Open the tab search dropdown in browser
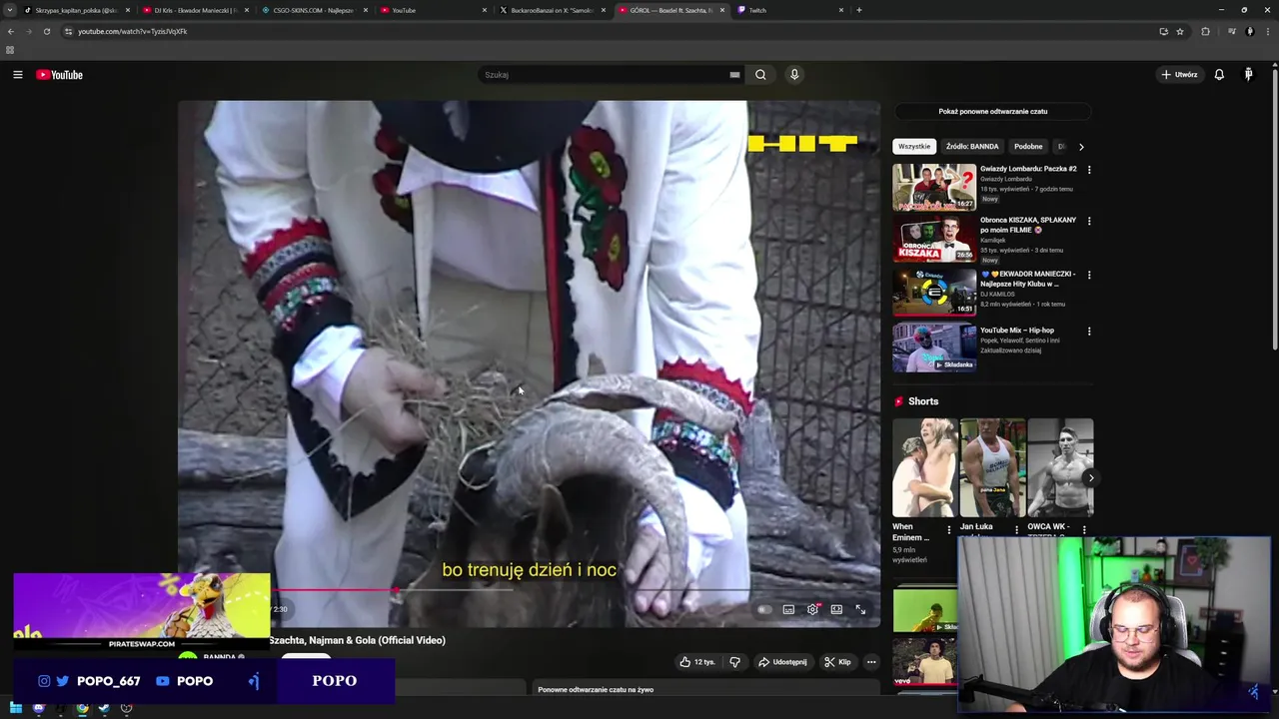The image size is (1279, 719). (x=10, y=10)
